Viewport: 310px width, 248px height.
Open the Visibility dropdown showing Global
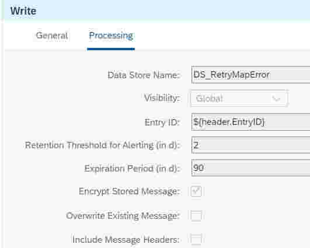[239, 98]
